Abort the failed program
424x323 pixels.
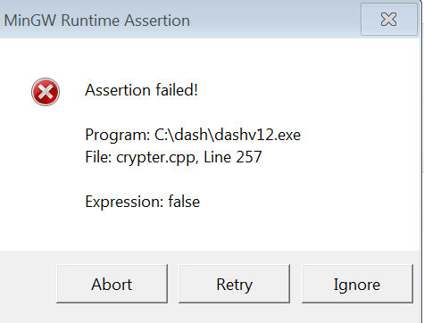[112, 284]
